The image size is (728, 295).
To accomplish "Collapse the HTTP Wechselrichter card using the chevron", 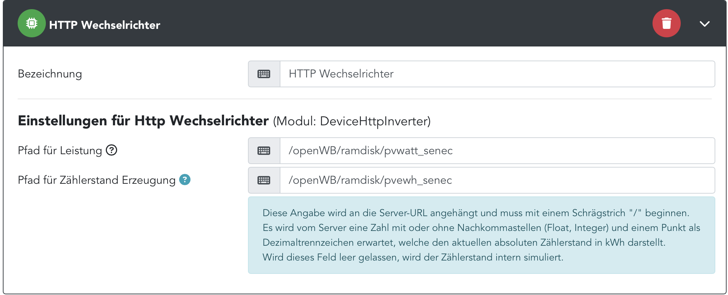I will pos(704,24).
